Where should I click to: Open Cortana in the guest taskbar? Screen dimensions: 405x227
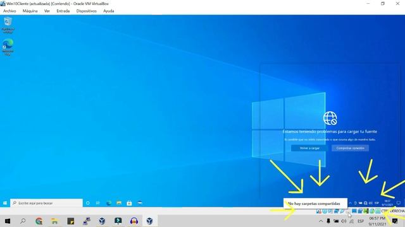pyautogui.click(x=88, y=203)
